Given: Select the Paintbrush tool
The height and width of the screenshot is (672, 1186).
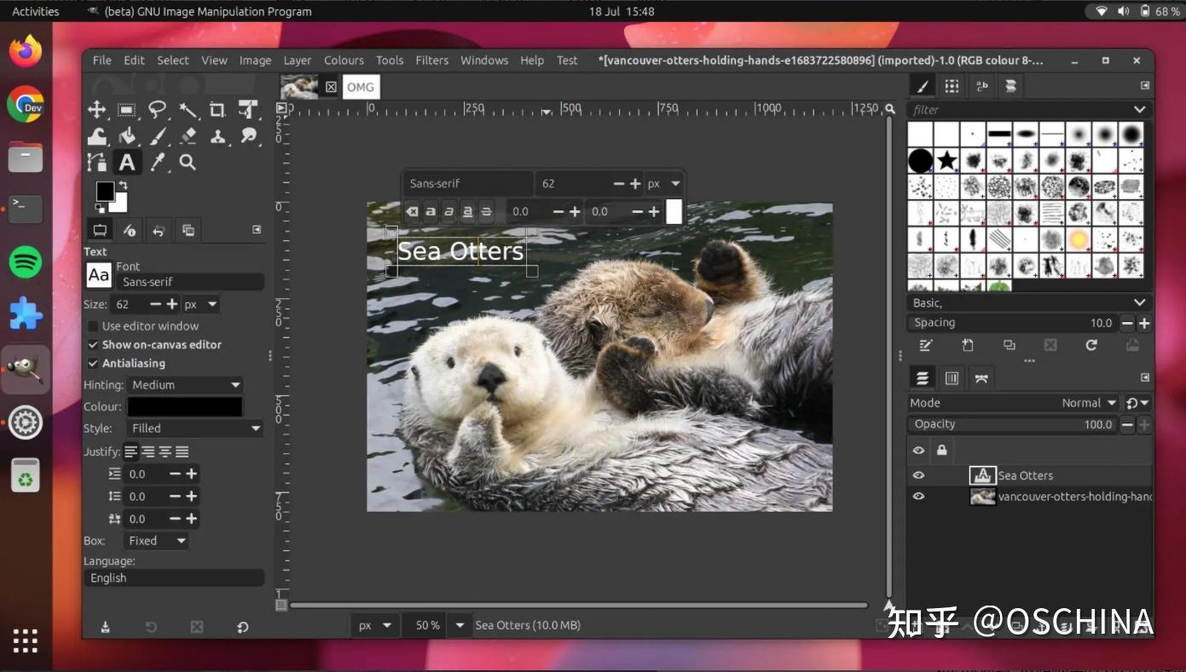Looking at the screenshot, I should tap(157, 136).
